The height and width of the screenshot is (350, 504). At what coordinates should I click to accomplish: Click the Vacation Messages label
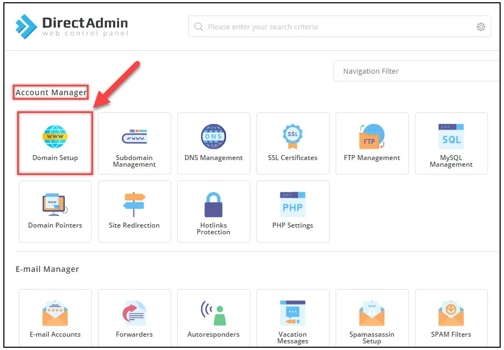click(292, 337)
